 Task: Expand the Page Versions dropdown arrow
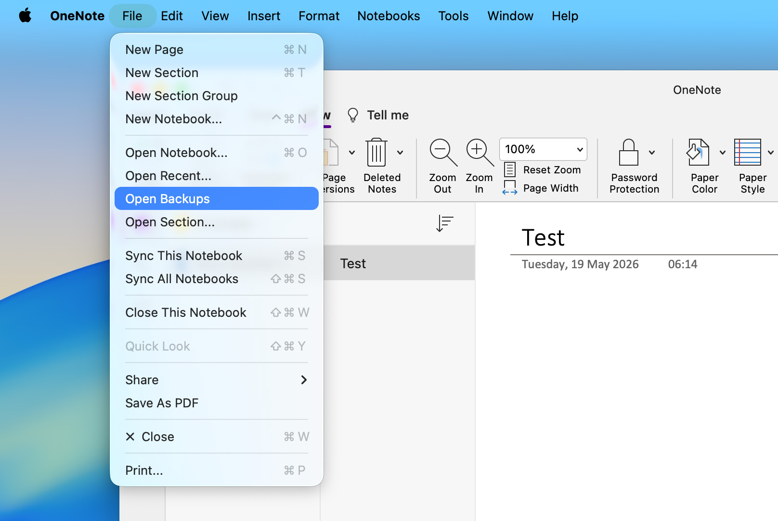352,153
